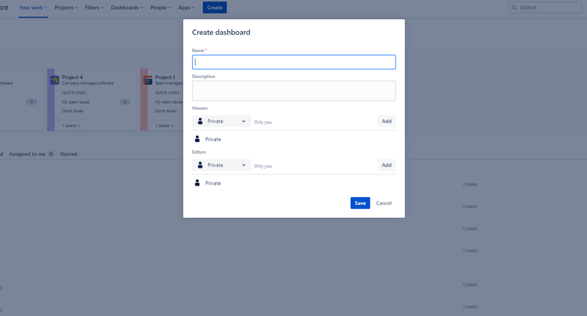Screen dimensions: 587x316
Task: Click the Company-managed software subtitle
Action: [x=87, y=83]
